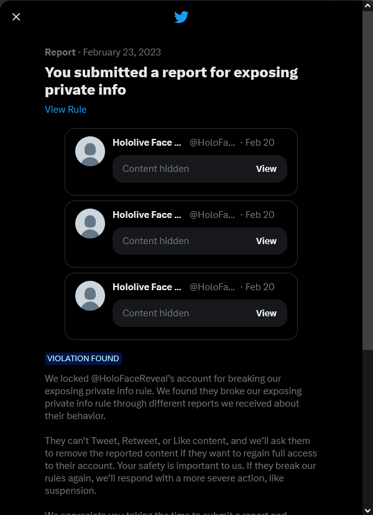Click the first tweet's @HoloFa... handle
The width and height of the screenshot is (373, 515).
(x=212, y=143)
